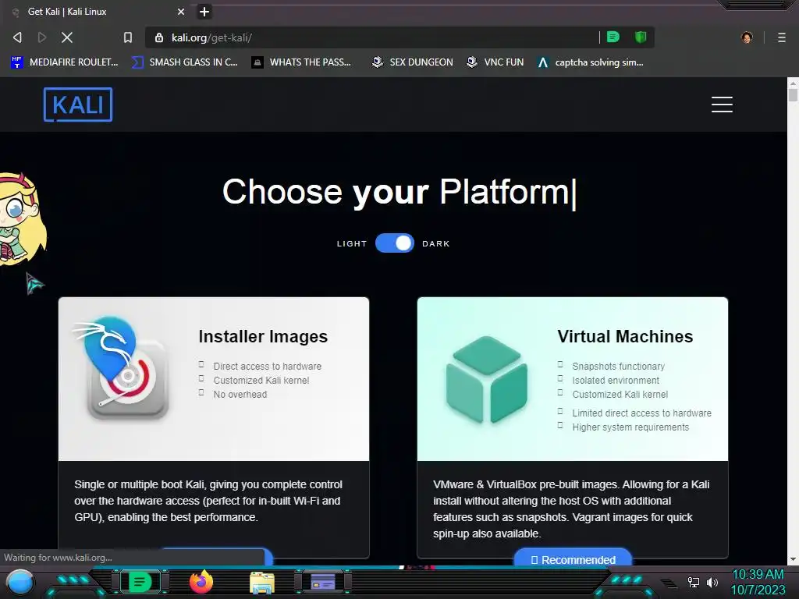Open MEDIAFIRE ROULET... bookmark
The image size is (799, 599).
(65, 62)
